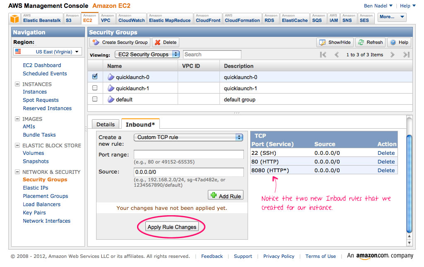Click the Port range input field

(189, 154)
